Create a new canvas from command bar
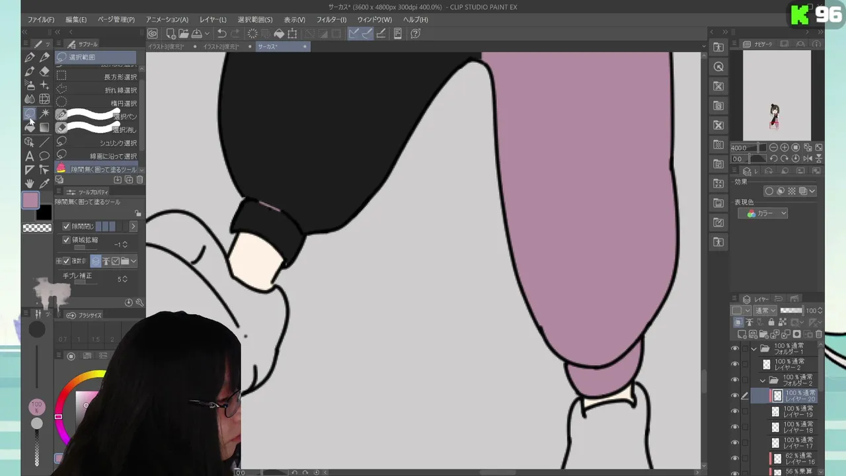Screen dimensions: 846x476 pos(171,34)
